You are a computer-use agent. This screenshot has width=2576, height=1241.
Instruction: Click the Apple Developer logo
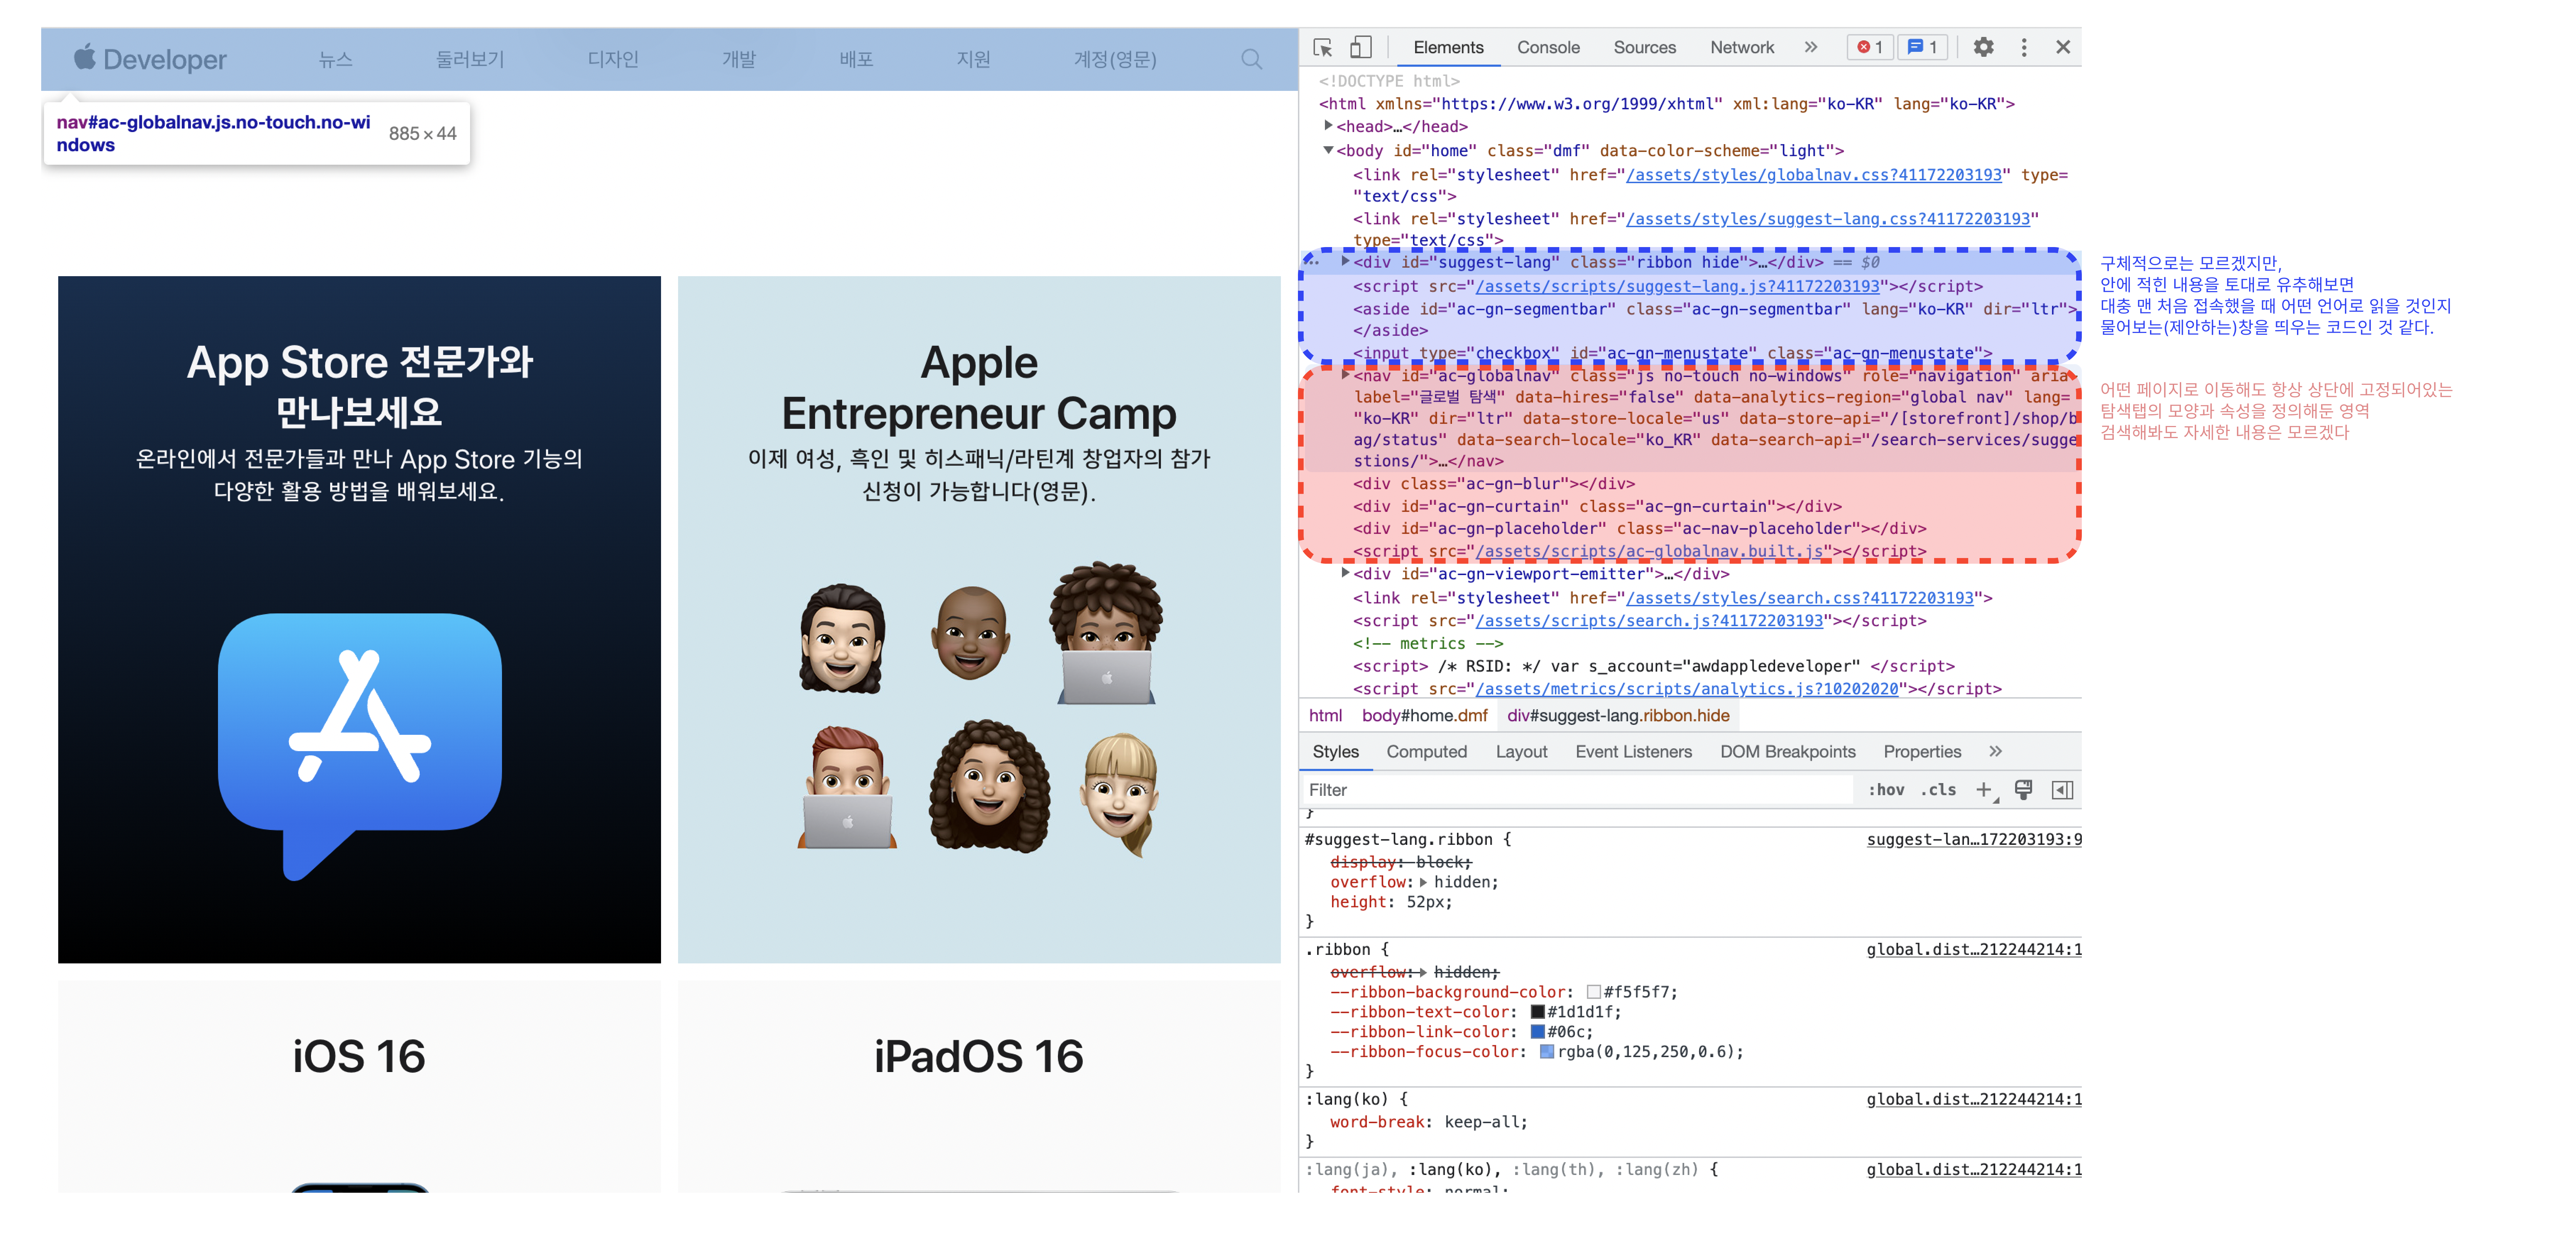point(150,59)
